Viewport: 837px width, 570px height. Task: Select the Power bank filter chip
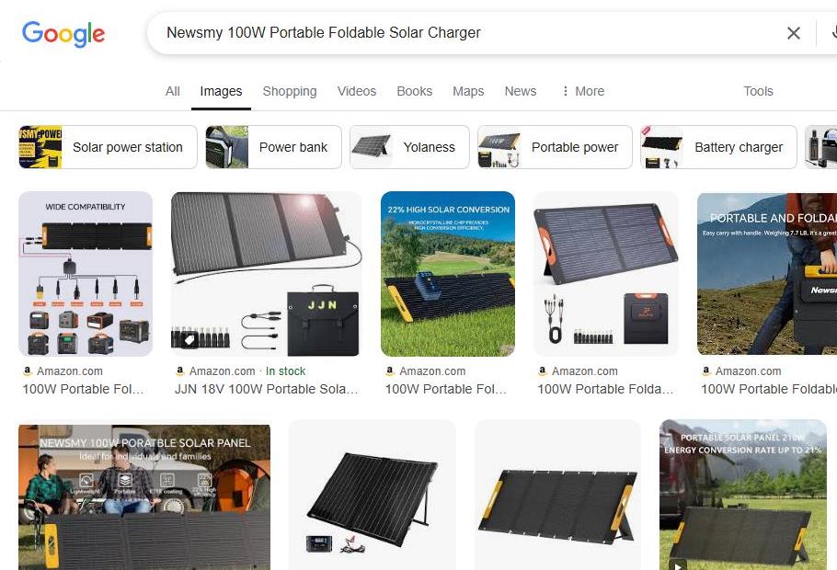pos(274,147)
